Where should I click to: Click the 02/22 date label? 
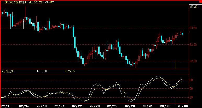77,106
